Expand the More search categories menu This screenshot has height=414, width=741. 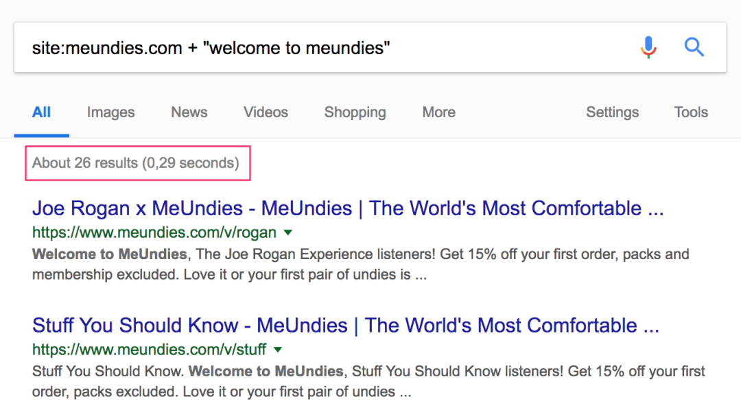[438, 112]
